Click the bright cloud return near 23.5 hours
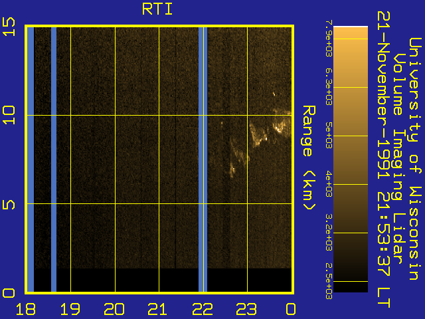 click(279, 128)
